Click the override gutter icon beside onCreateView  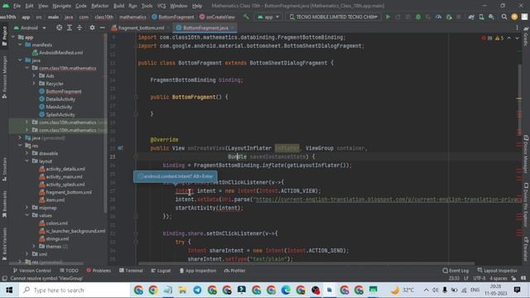pos(121,148)
